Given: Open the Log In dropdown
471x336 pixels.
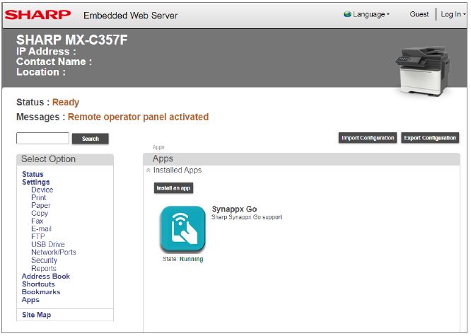Looking at the screenshot, I should click(453, 14).
